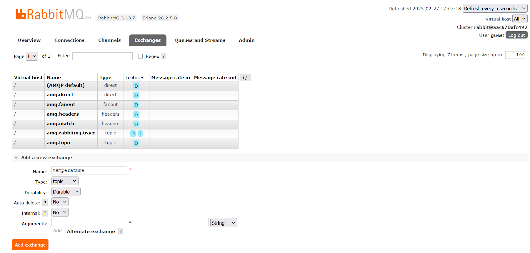Click the cluster name rabbit@aac670afc492
This screenshot has width=530, height=253.
coord(501,27)
